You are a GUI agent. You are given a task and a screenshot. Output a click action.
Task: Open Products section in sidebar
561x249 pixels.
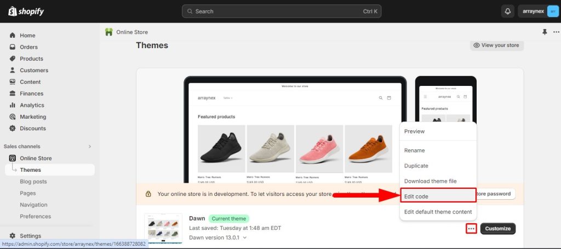[x=31, y=59]
